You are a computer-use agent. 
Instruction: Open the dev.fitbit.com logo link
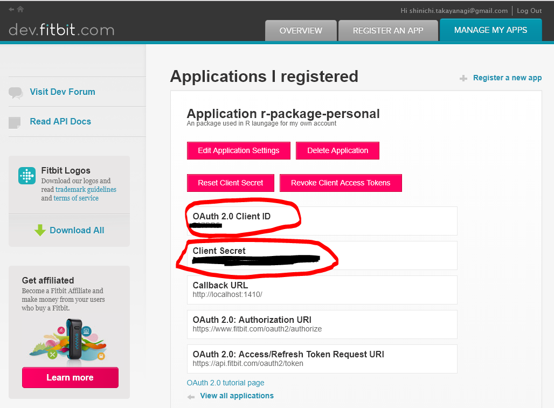coord(61,30)
